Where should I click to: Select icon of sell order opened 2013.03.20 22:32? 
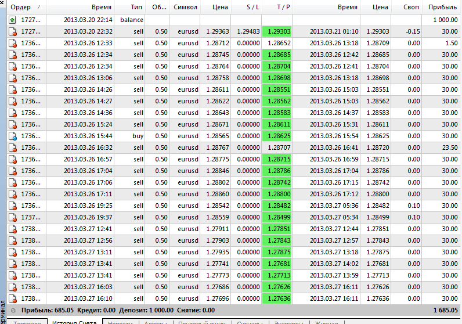pyautogui.click(x=13, y=31)
